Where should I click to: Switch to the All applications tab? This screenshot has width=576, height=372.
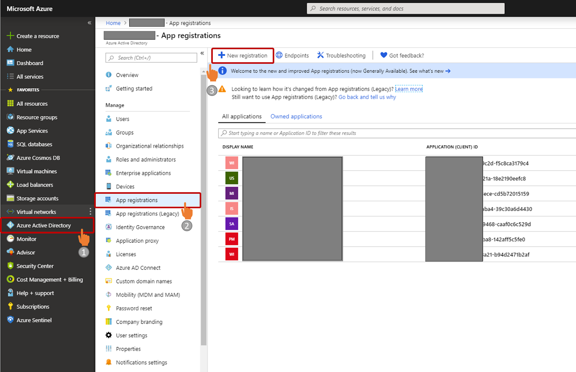(242, 116)
